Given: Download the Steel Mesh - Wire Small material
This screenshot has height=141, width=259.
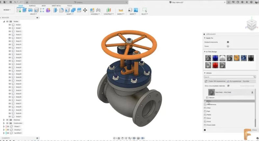Looking at the screenshot, I should coord(252,92).
